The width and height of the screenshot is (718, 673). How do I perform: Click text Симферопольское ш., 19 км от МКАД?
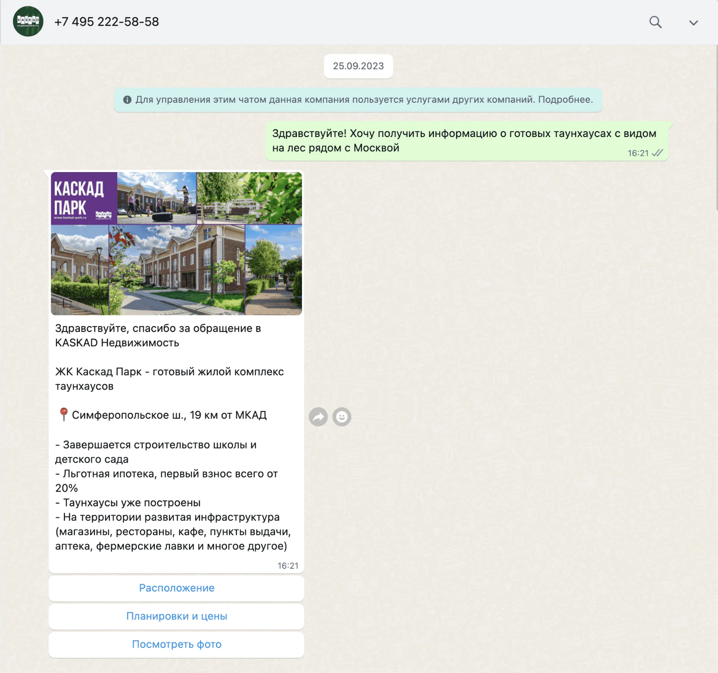(x=169, y=415)
